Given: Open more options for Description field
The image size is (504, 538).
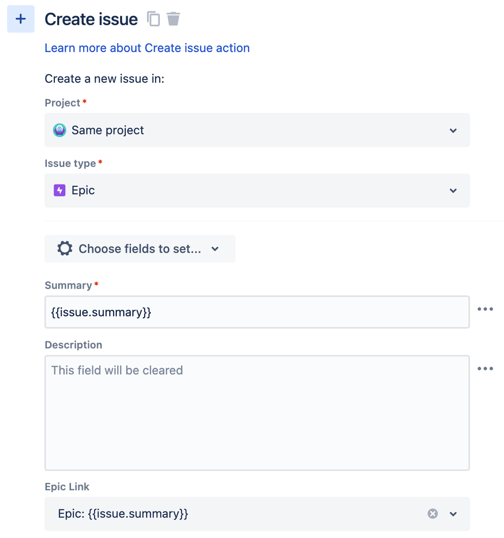Looking at the screenshot, I should [485, 369].
